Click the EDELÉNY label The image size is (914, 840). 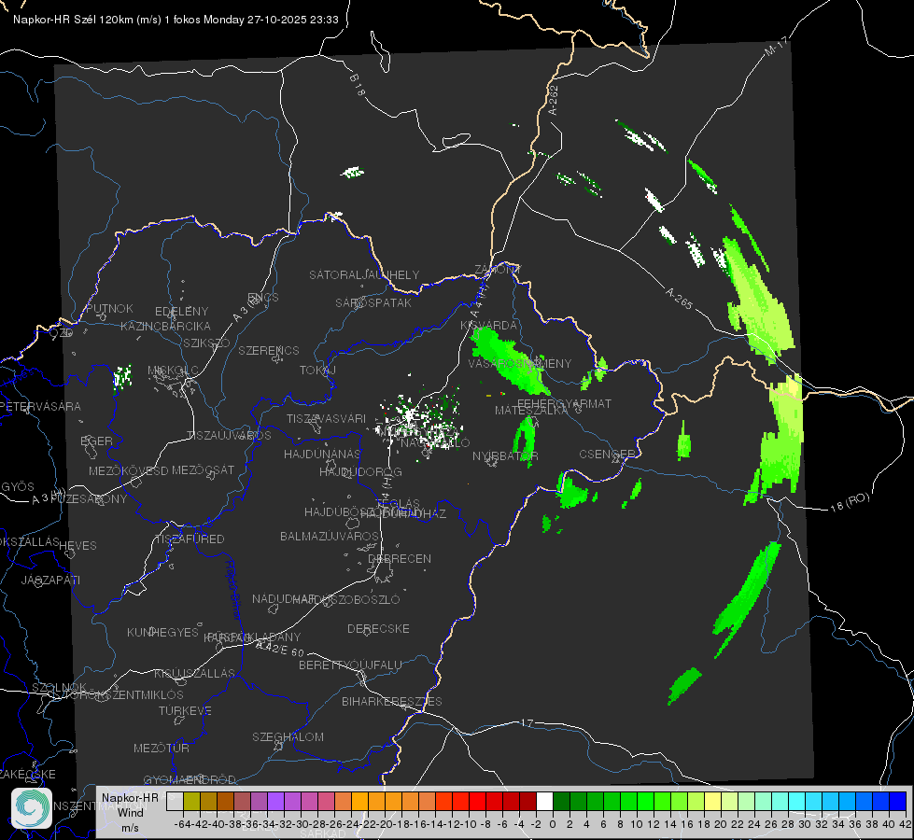[181, 312]
